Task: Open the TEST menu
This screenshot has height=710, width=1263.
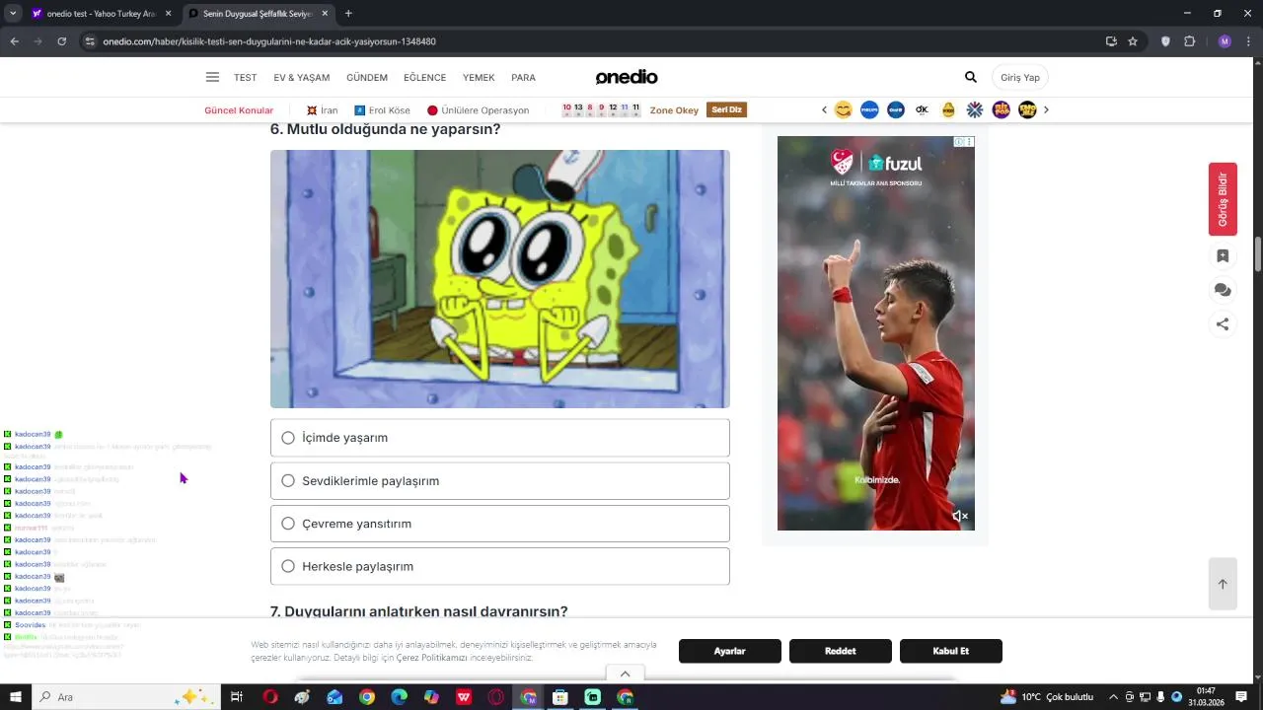Action: click(x=245, y=77)
